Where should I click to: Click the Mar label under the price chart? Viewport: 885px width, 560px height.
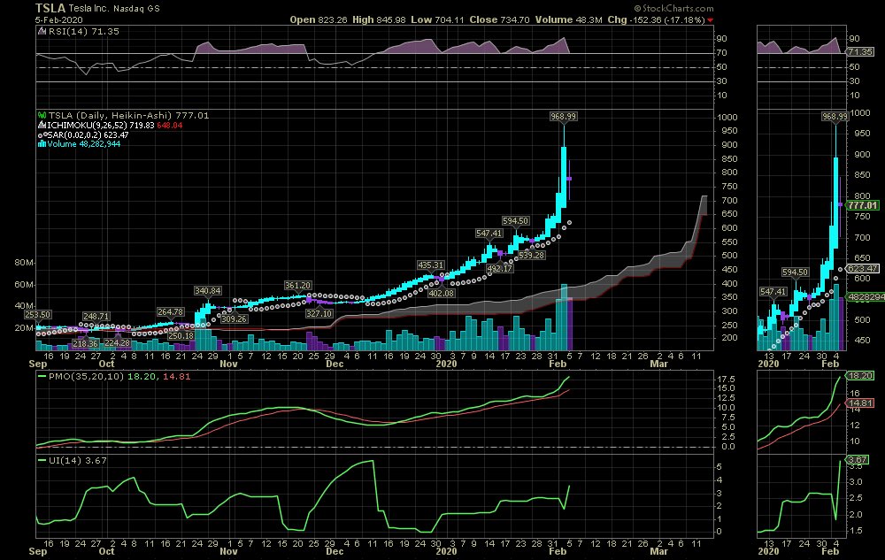point(658,364)
